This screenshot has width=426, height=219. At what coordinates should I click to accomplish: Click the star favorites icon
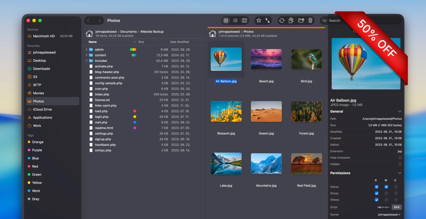tap(259, 21)
